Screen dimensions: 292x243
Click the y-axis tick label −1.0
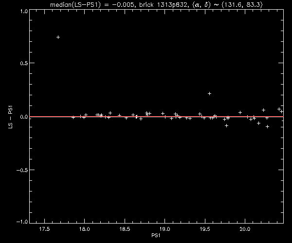point(22,222)
